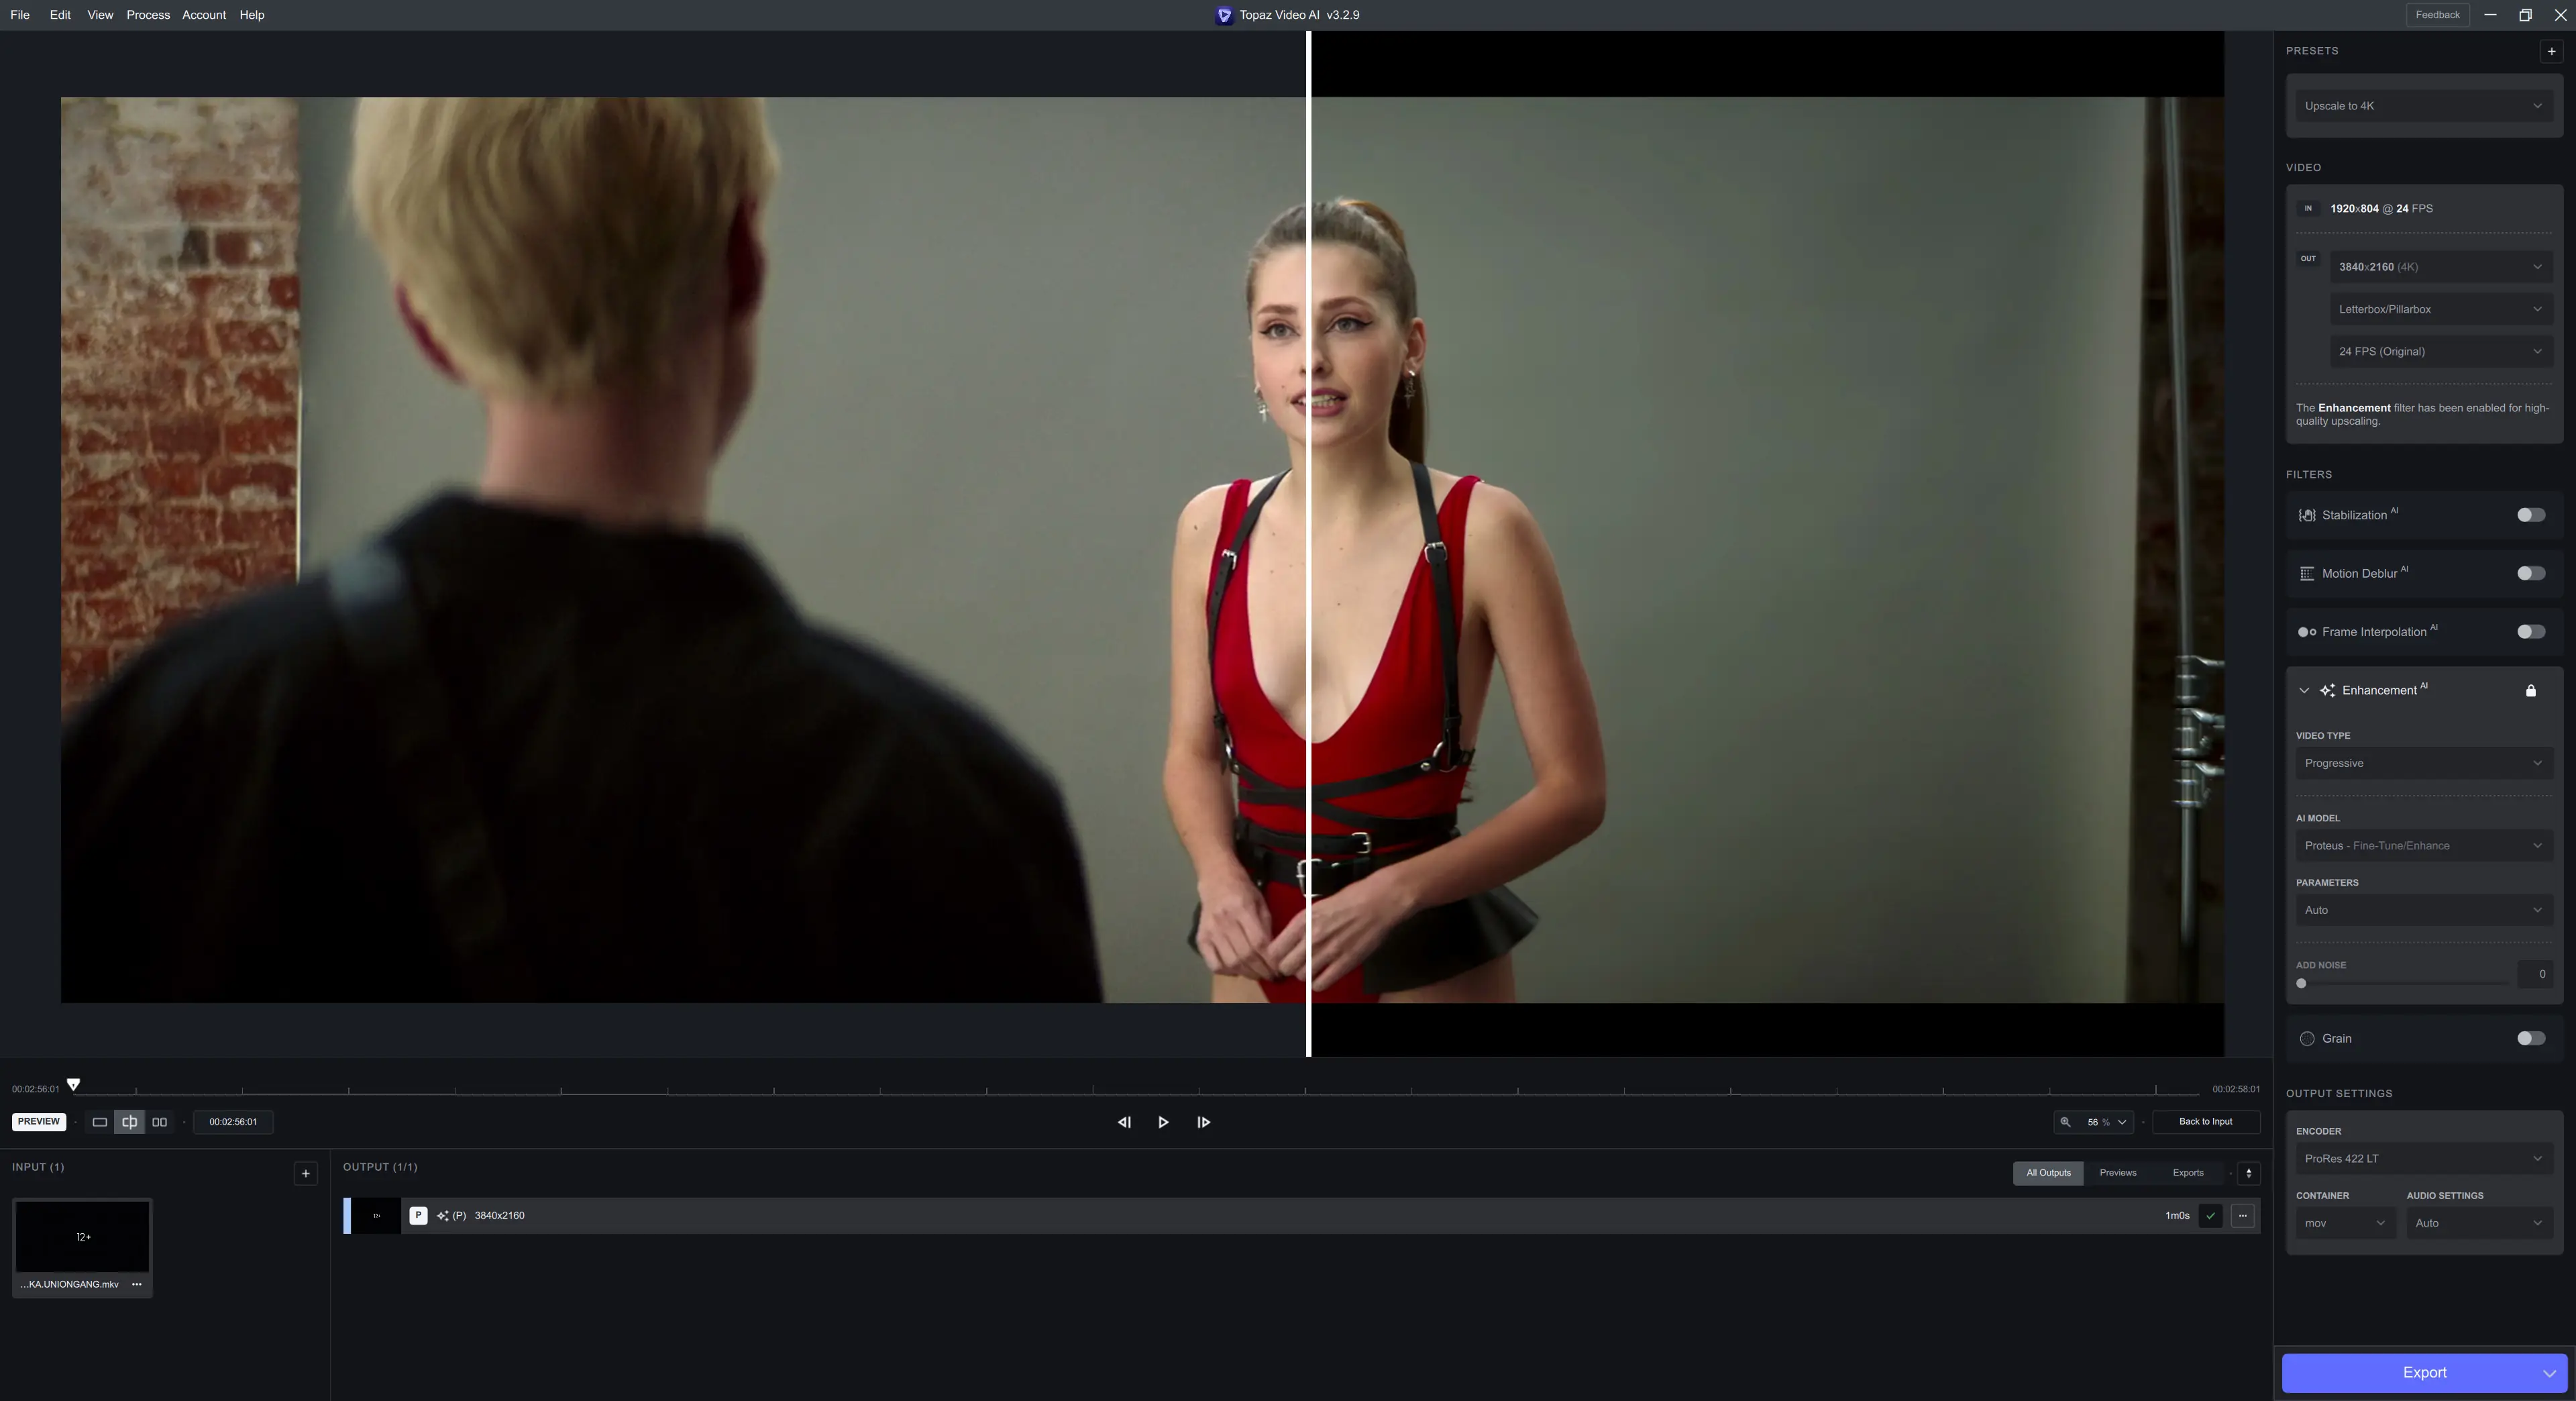
Task: Select single view layout icon
Action: click(x=100, y=1122)
